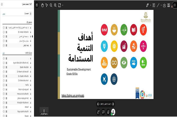Select the pointer arrow tool
Viewport: 177px width, 117px height.
point(47,5)
